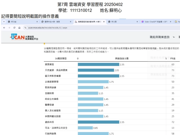Viewport: 180px width, 135px height.
Task: Click the UCAN platform logo
Action: pyautogui.click(x=24, y=37)
